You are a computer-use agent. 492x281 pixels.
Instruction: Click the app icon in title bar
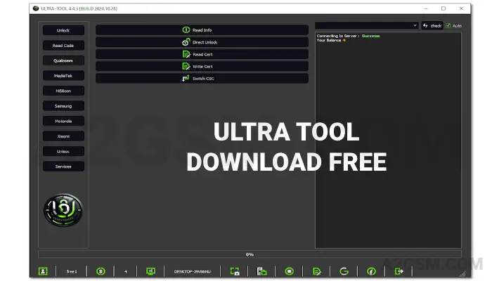pos(36,8)
